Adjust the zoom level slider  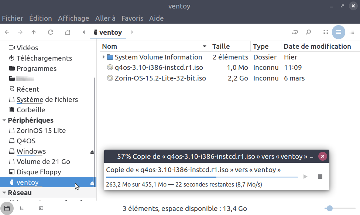330,208
